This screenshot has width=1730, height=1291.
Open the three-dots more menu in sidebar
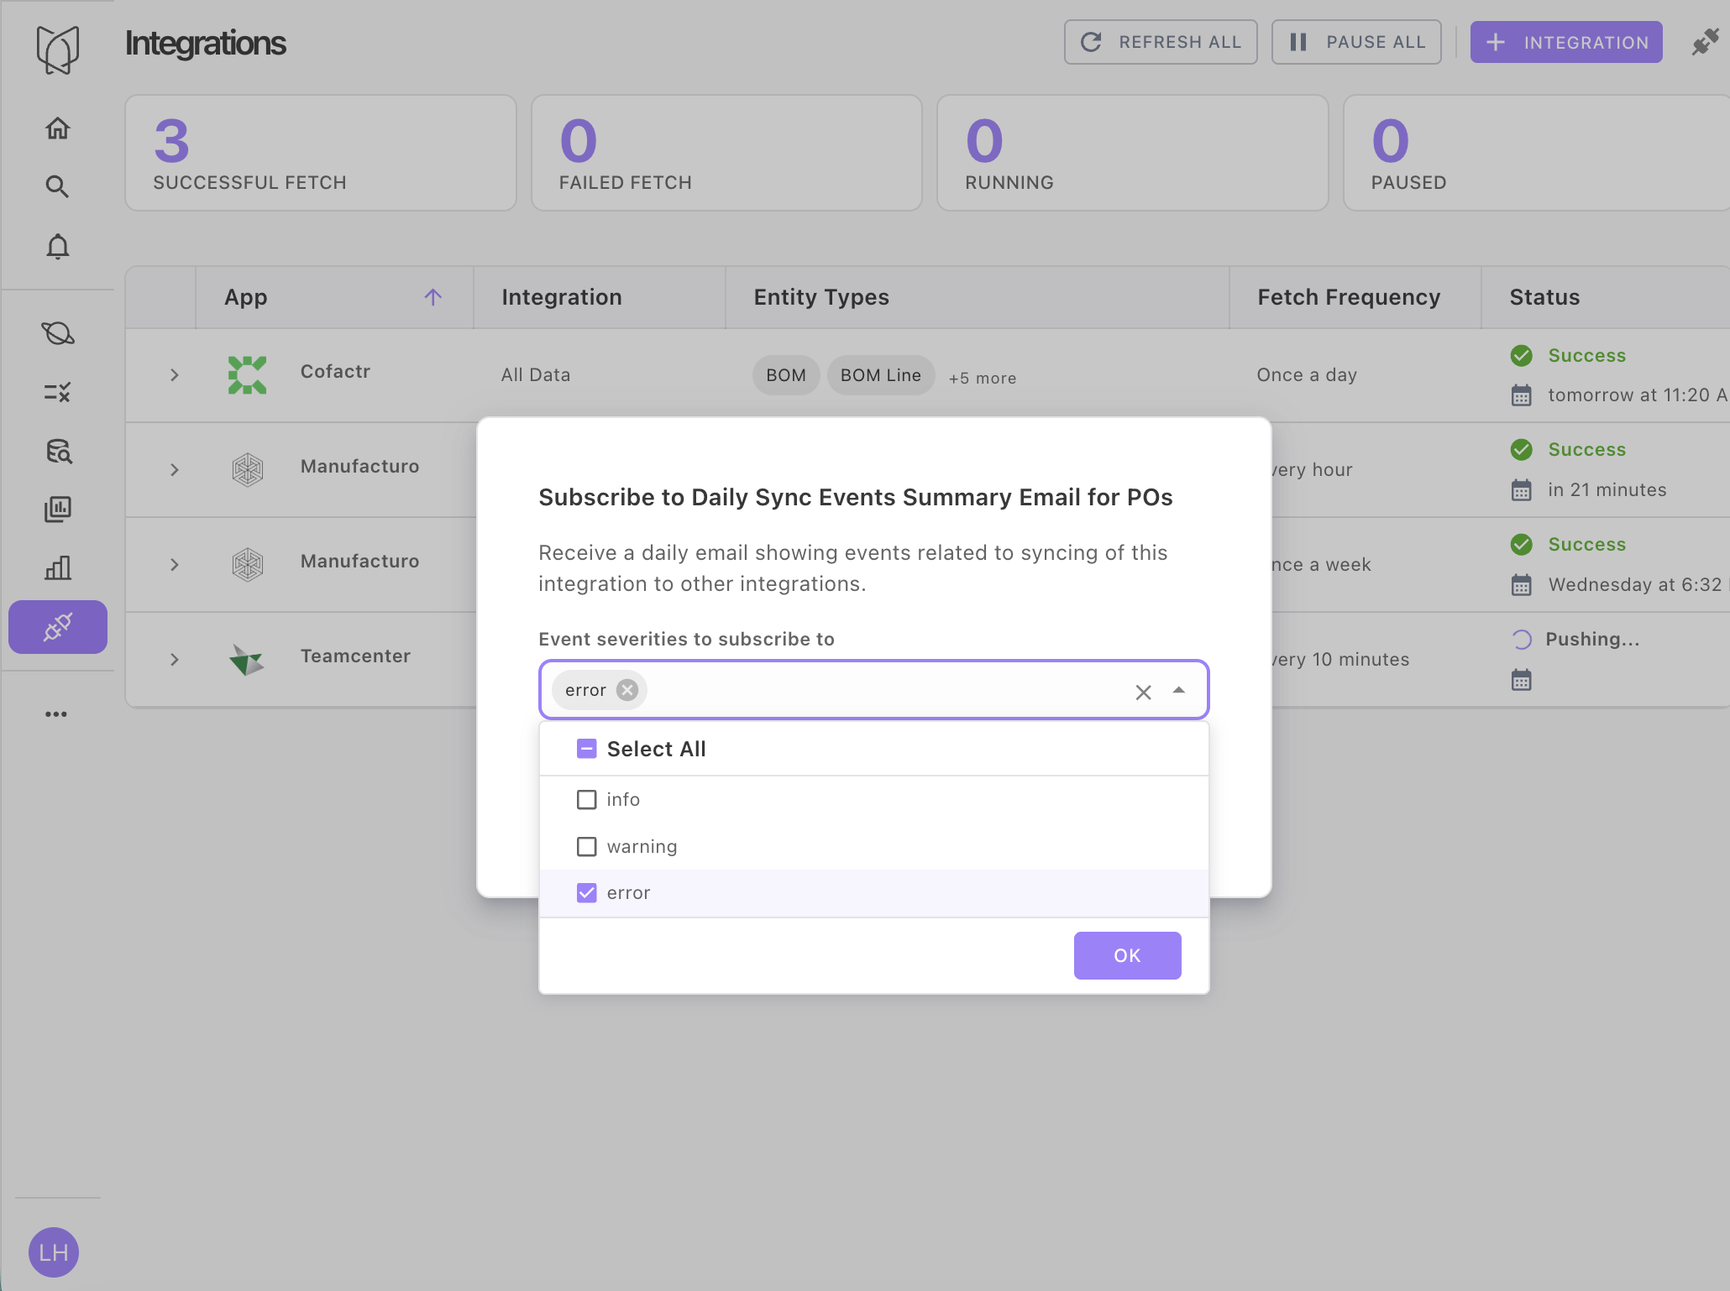(56, 714)
